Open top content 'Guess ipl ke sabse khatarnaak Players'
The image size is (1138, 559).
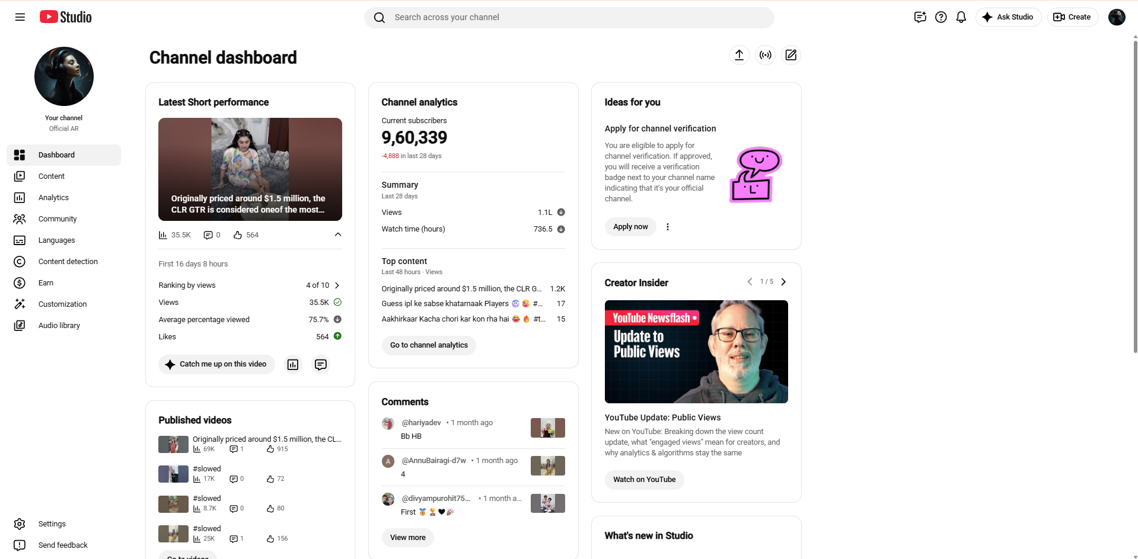462,304
